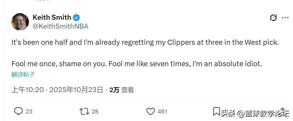Click the repost count 28

[x=95, y=112]
